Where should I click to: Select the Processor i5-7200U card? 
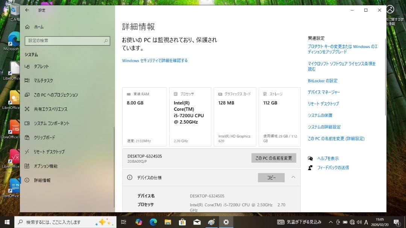[x=190, y=117]
